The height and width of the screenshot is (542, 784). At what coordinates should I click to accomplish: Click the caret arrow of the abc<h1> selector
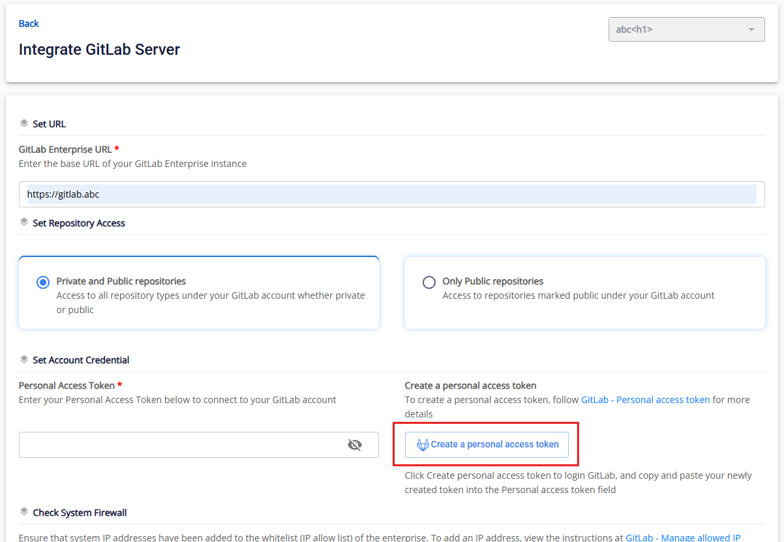coord(751,30)
